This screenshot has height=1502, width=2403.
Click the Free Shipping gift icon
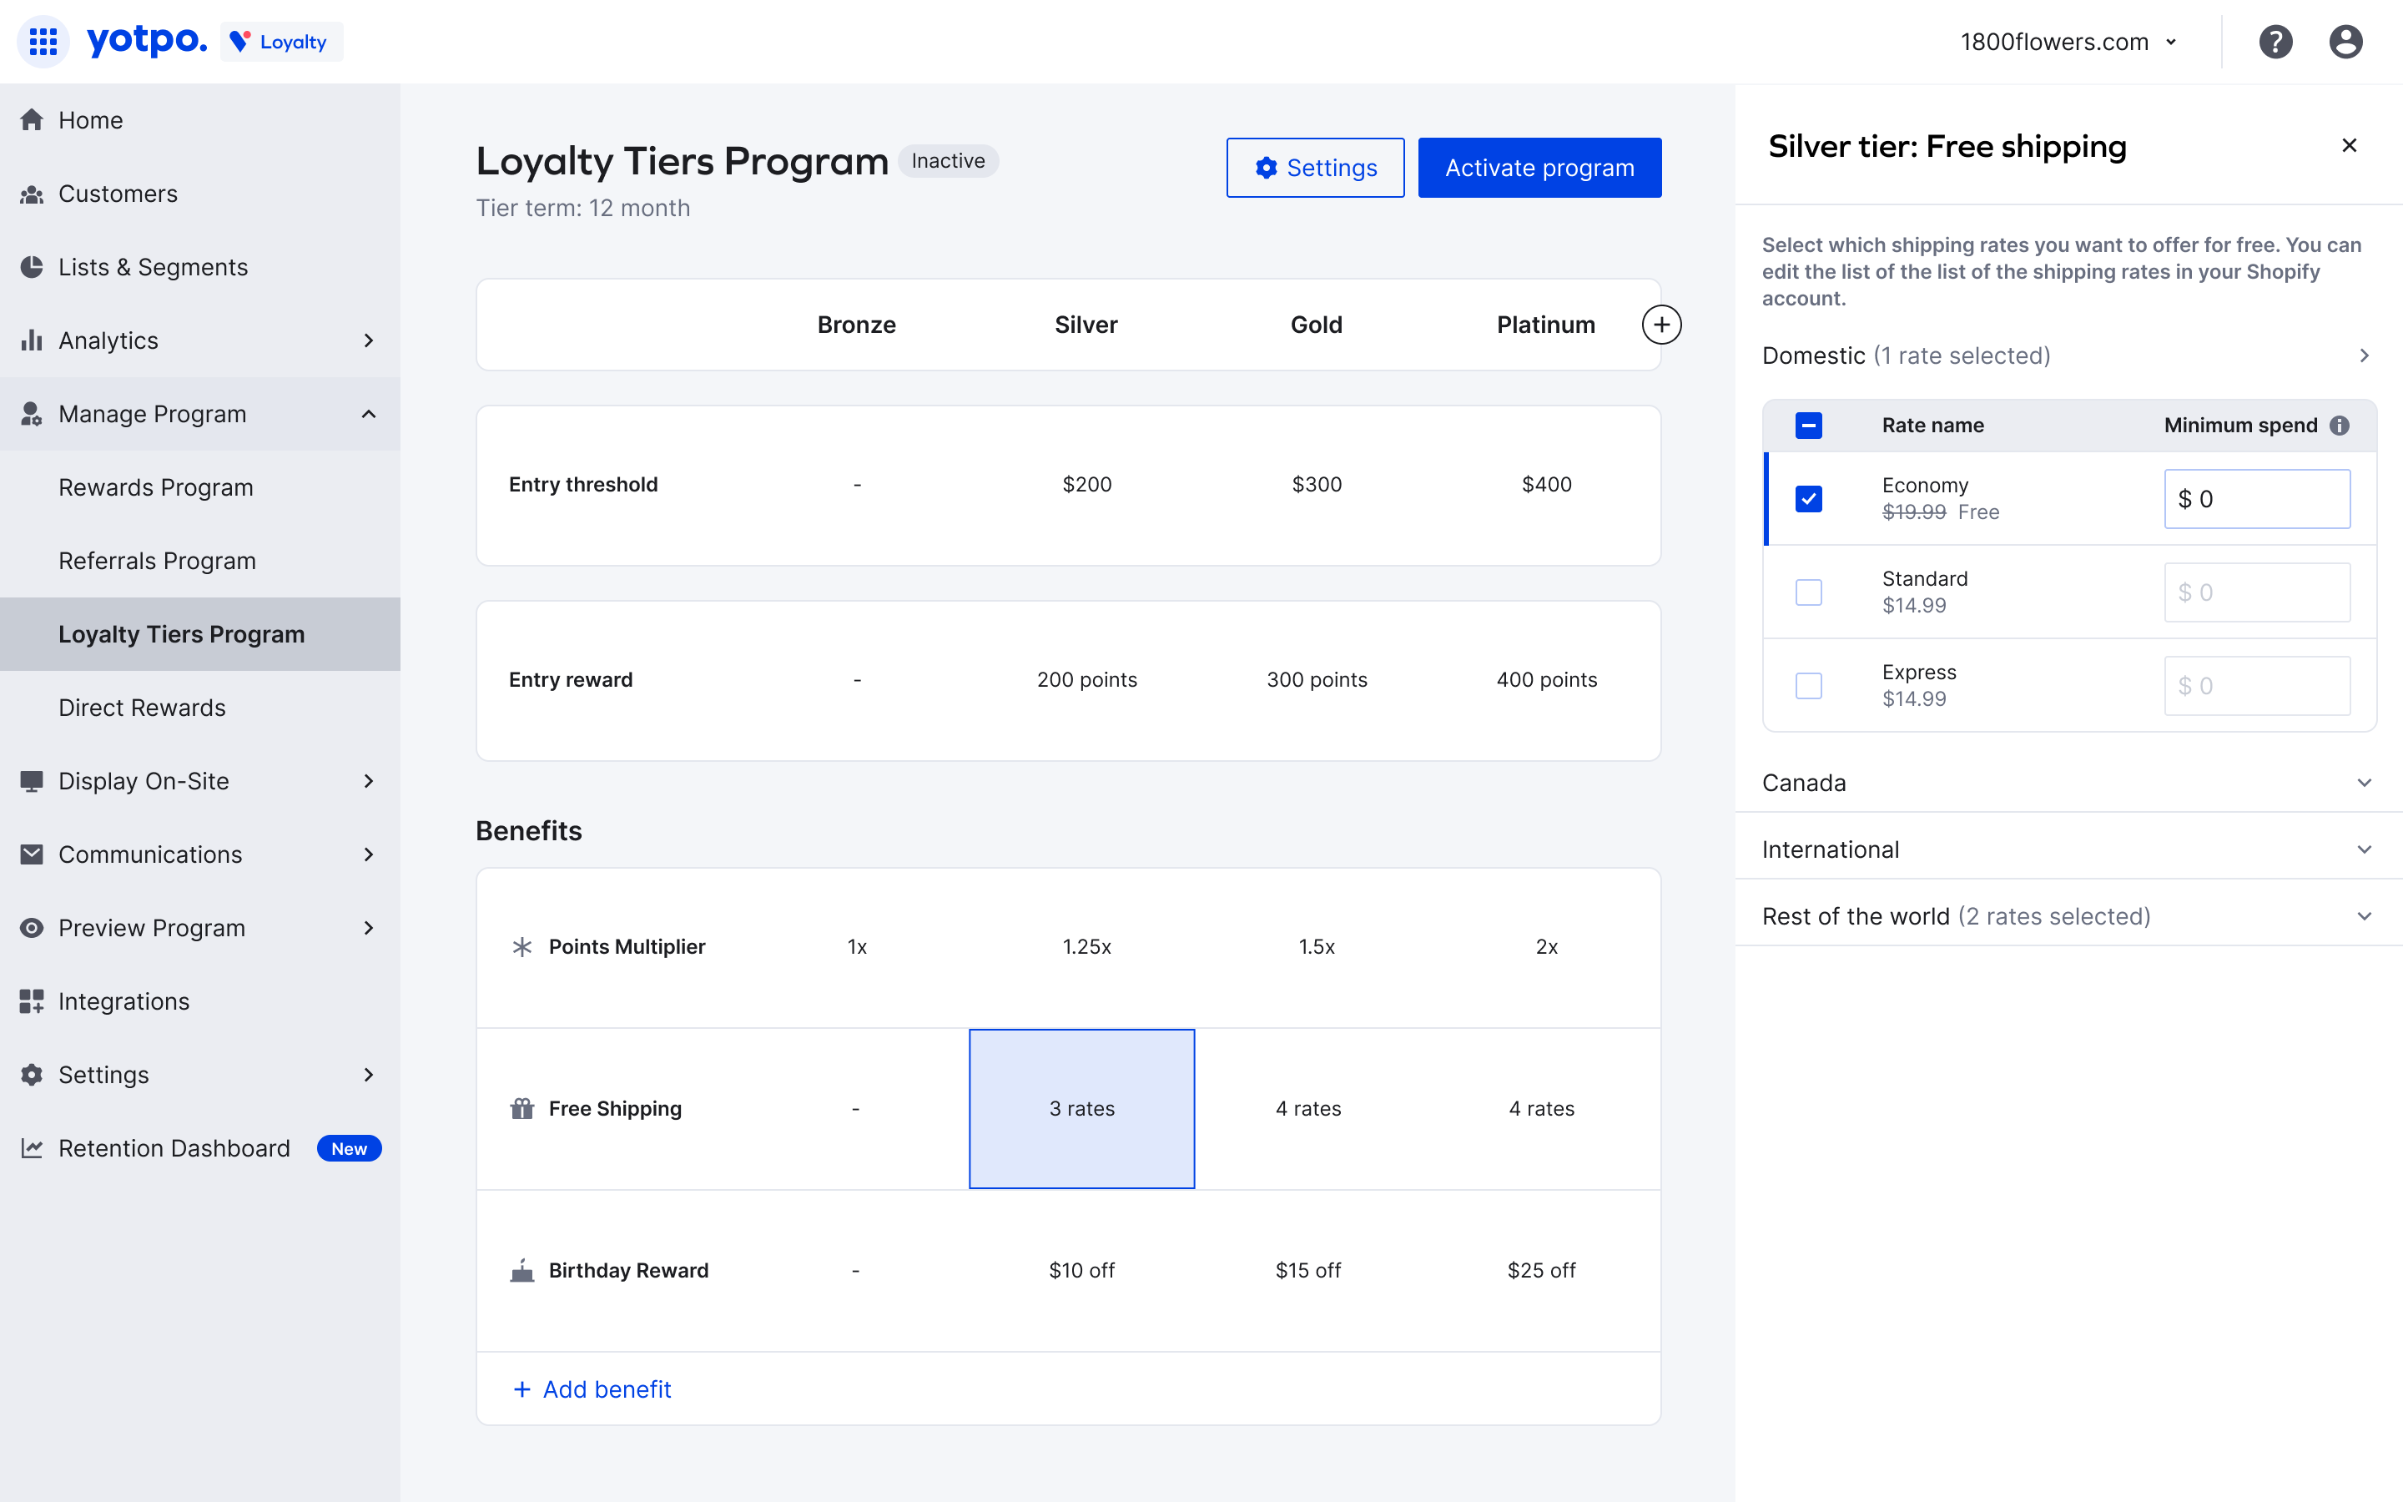pos(522,1109)
